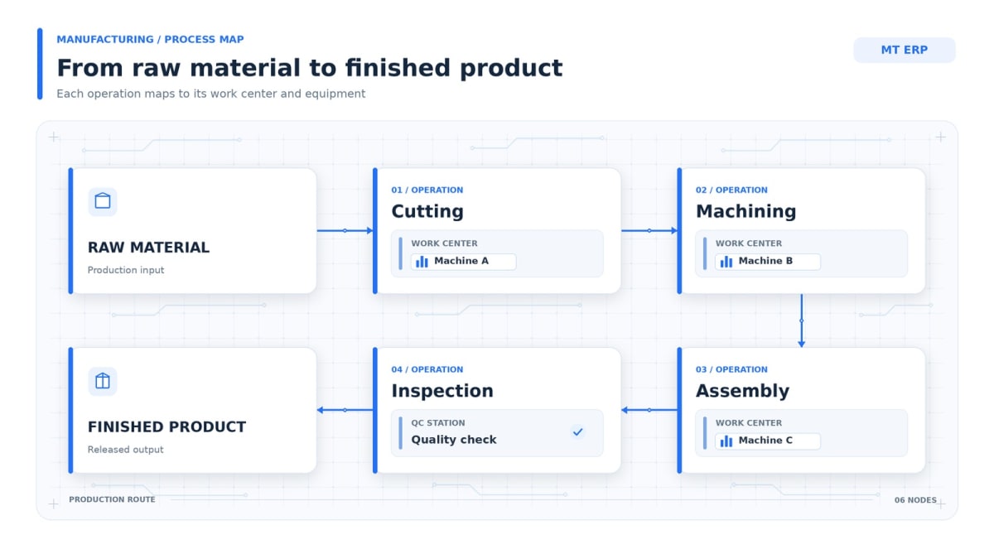Click the Finished Product package icon
The image size is (994, 559).
[103, 381]
